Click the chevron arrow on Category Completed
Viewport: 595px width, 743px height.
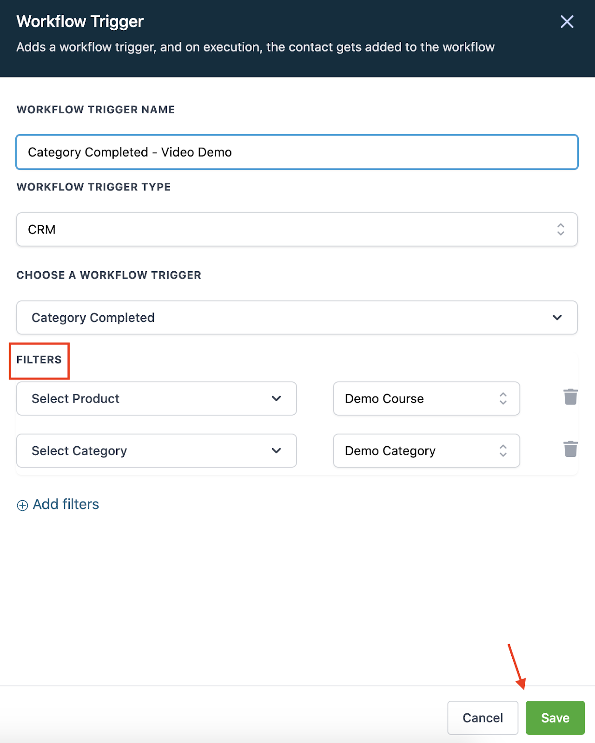tap(557, 318)
